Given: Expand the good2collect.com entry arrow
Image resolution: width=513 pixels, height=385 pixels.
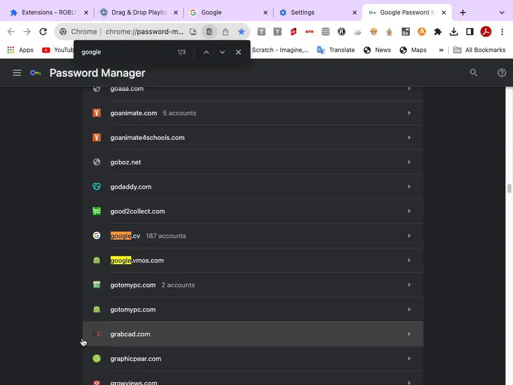Looking at the screenshot, I should (x=409, y=211).
